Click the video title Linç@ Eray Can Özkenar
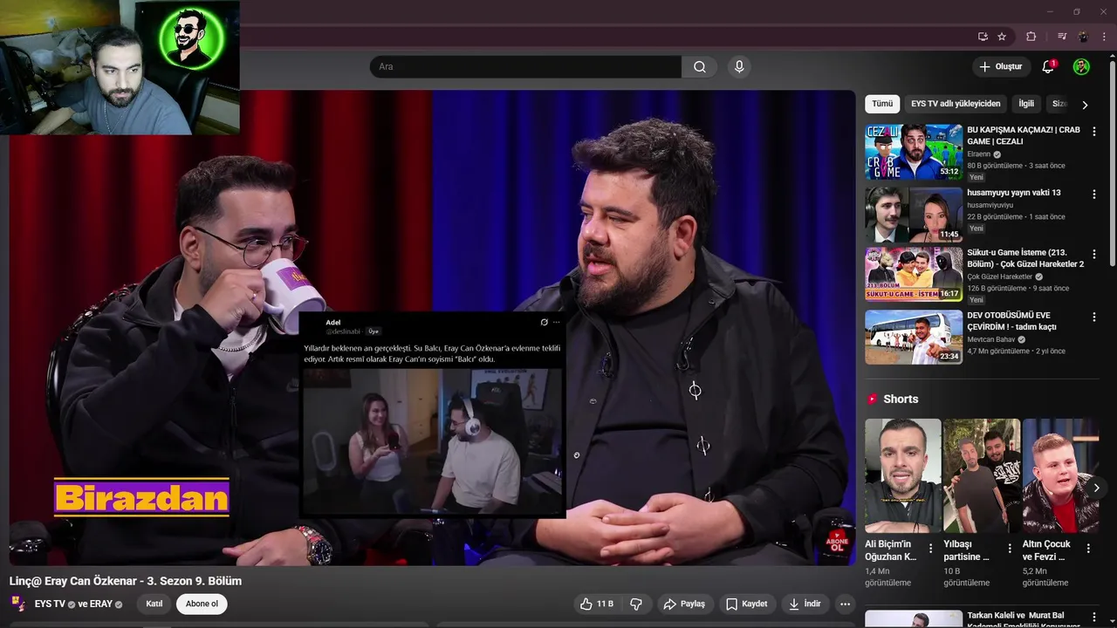 point(126,581)
